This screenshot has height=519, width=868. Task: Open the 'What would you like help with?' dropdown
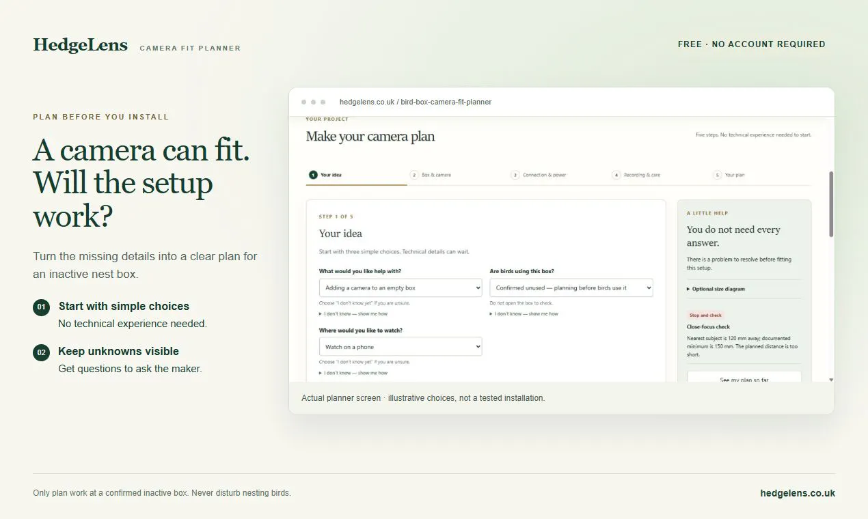click(401, 287)
